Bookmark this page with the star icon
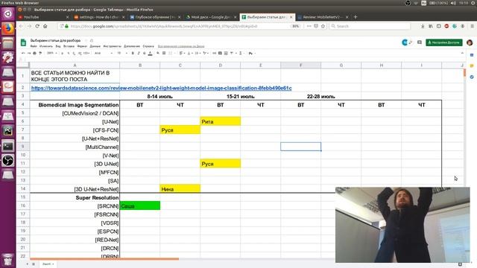This screenshot has height=268, width=477. coord(323,26)
